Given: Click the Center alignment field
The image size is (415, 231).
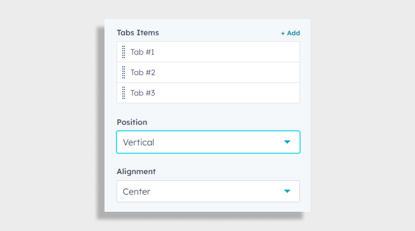Looking at the screenshot, I should click(x=173, y=191).
